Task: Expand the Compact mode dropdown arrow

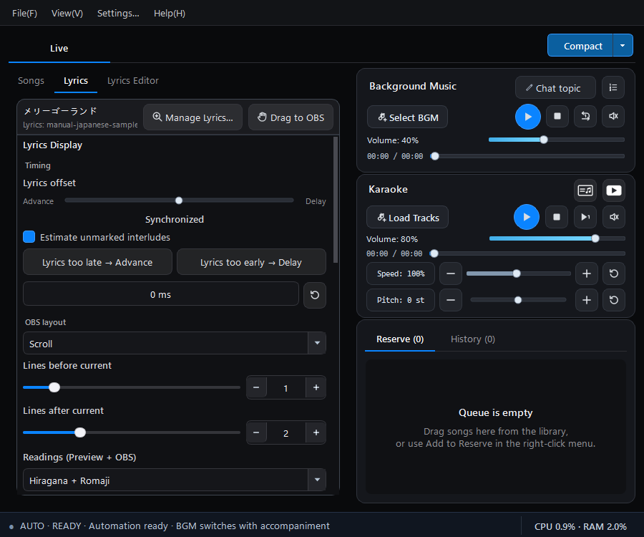Action: pyautogui.click(x=623, y=46)
